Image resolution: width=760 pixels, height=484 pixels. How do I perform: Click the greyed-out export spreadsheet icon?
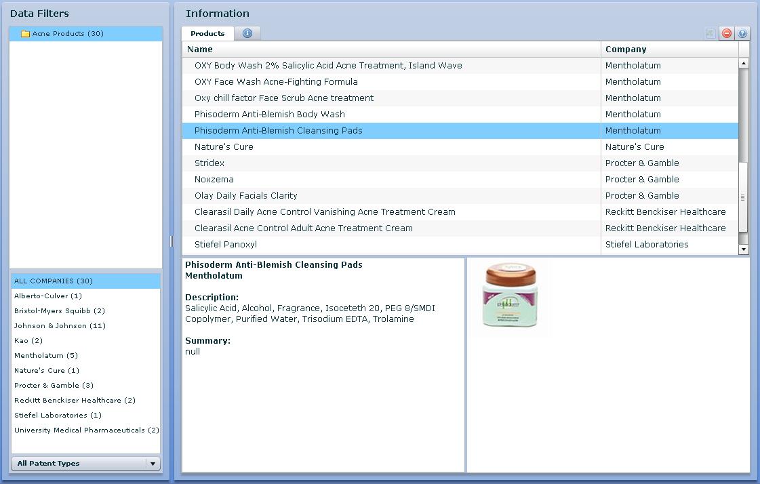[710, 33]
